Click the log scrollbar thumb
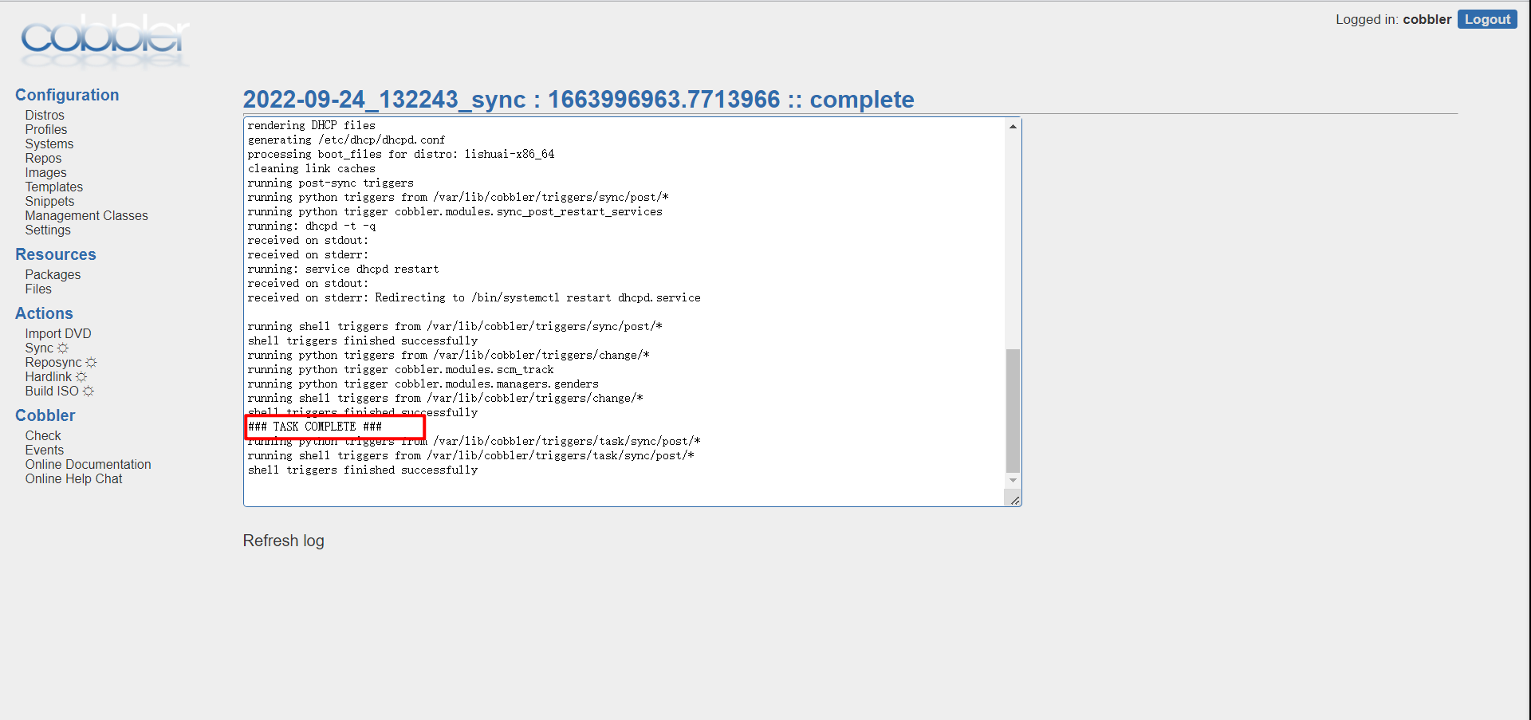Image resolution: width=1531 pixels, height=720 pixels. point(1013,411)
